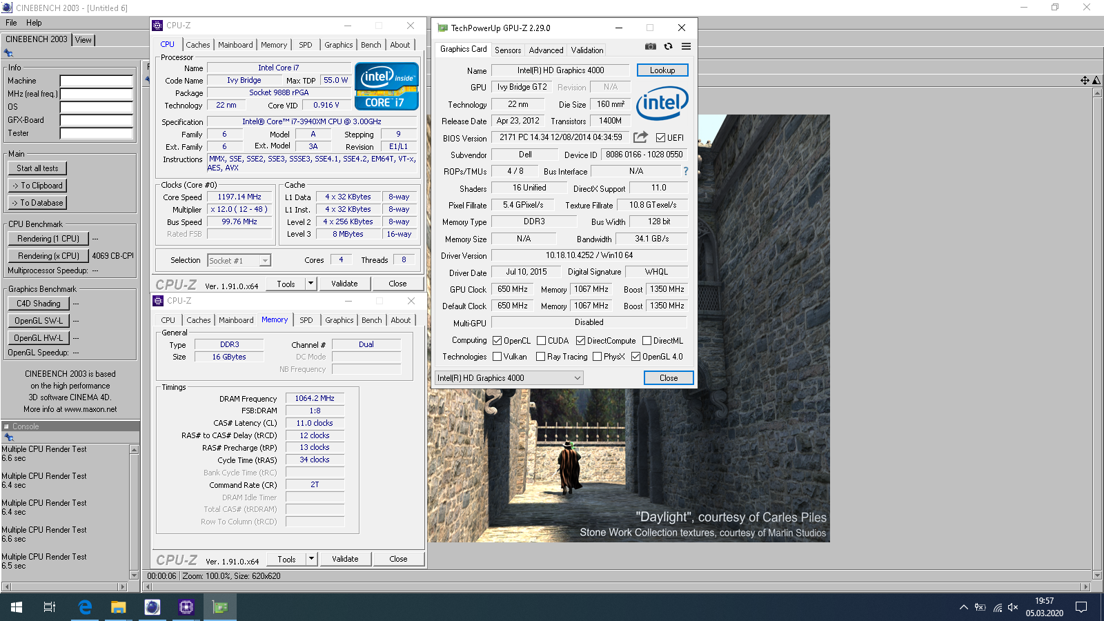Toggle the DirectML checkbox

click(647, 340)
